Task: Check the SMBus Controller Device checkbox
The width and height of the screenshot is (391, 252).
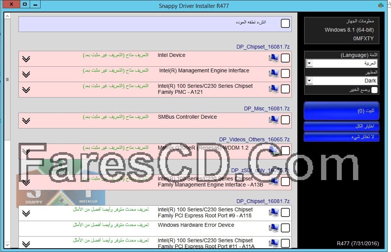Action: pos(285,120)
